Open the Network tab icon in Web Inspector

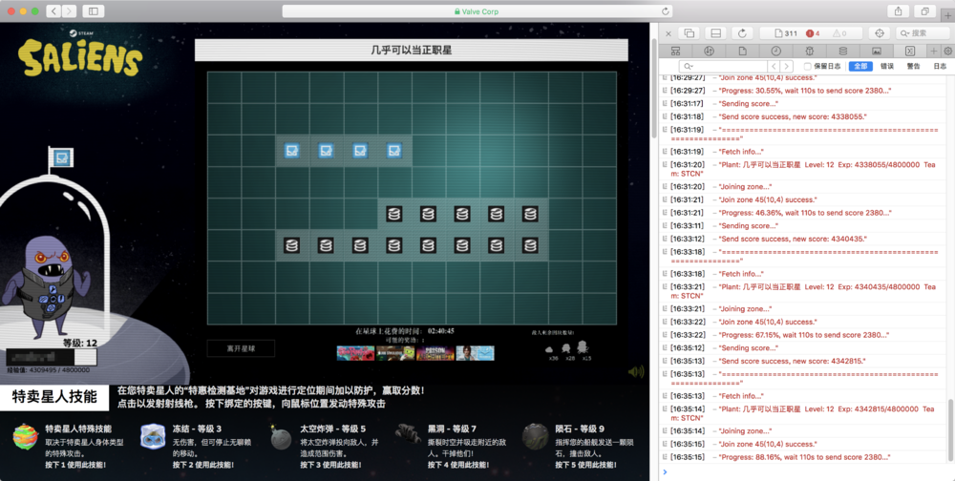pos(709,51)
